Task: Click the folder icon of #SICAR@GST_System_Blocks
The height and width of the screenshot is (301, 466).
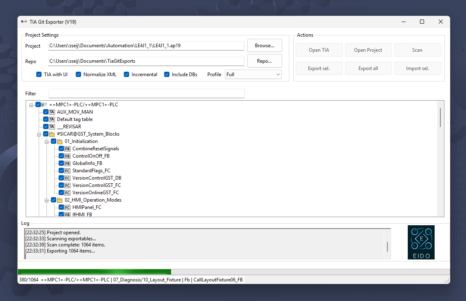Action: click(x=52, y=134)
